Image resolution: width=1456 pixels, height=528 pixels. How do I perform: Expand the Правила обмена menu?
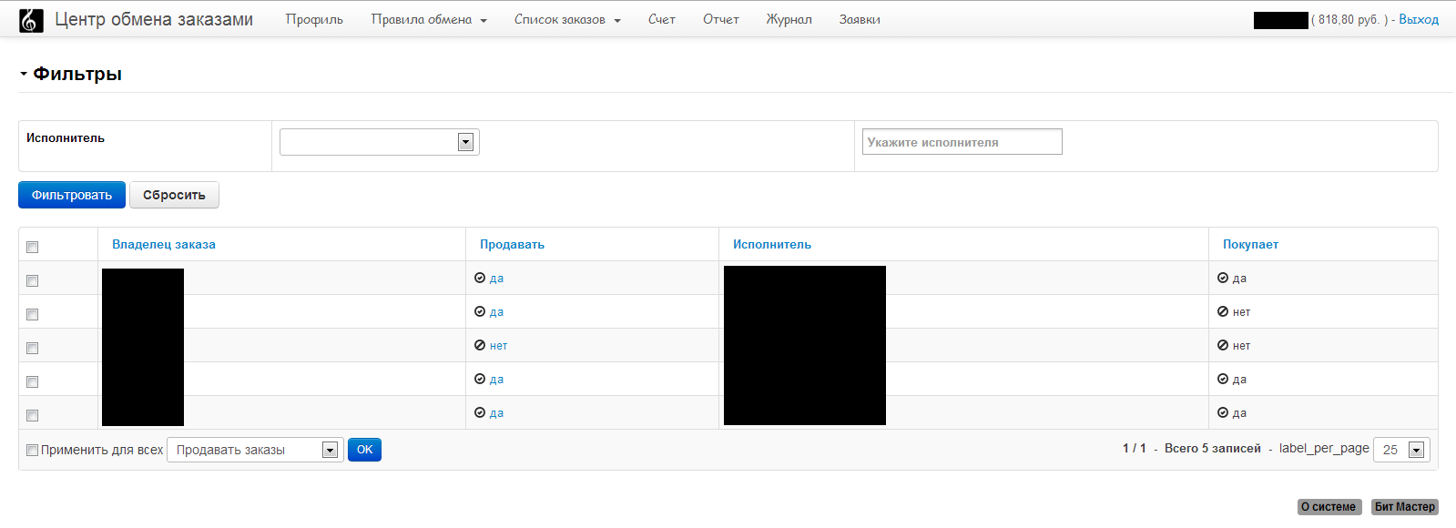[429, 19]
